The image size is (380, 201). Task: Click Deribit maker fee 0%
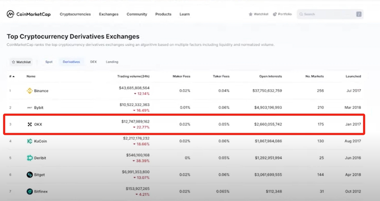tap(188, 158)
